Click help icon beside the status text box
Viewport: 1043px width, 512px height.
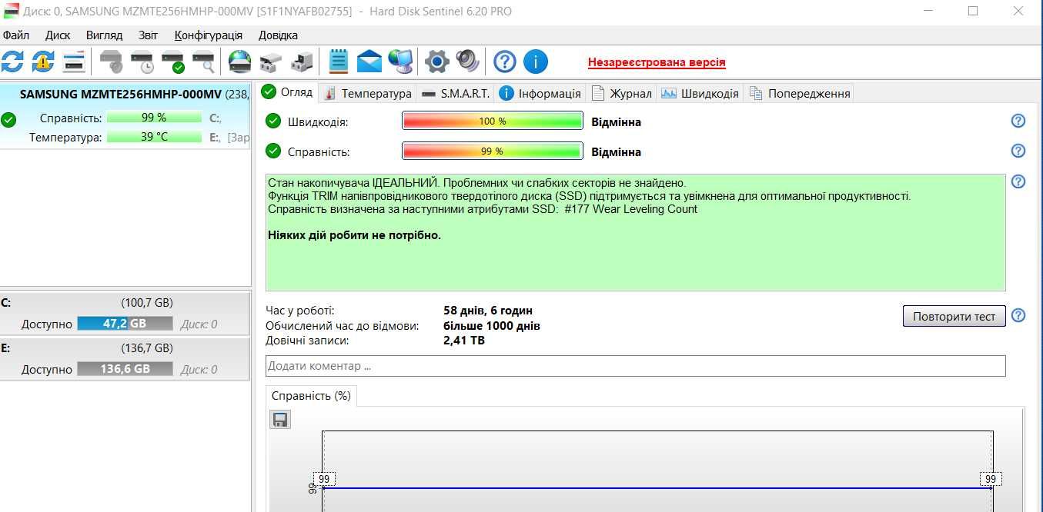point(1018,182)
